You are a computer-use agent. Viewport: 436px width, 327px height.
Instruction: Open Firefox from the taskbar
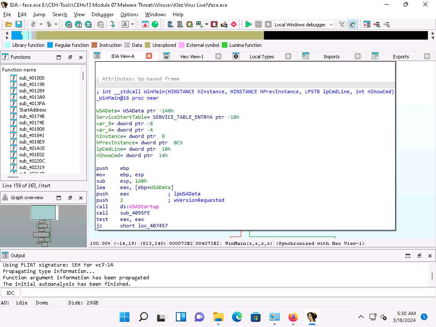pos(293,317)
